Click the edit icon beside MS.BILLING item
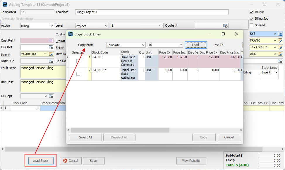Viewport: 285px width, 170px height. point(51,54)
